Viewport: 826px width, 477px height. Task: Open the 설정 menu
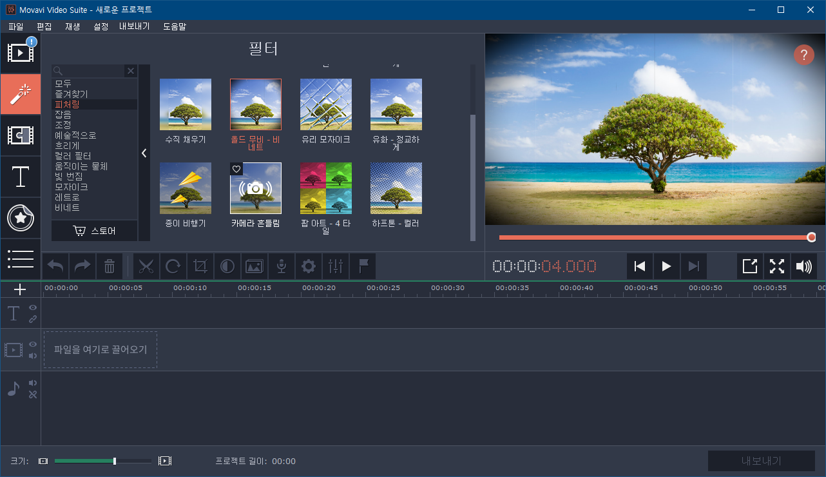(101, 26)
